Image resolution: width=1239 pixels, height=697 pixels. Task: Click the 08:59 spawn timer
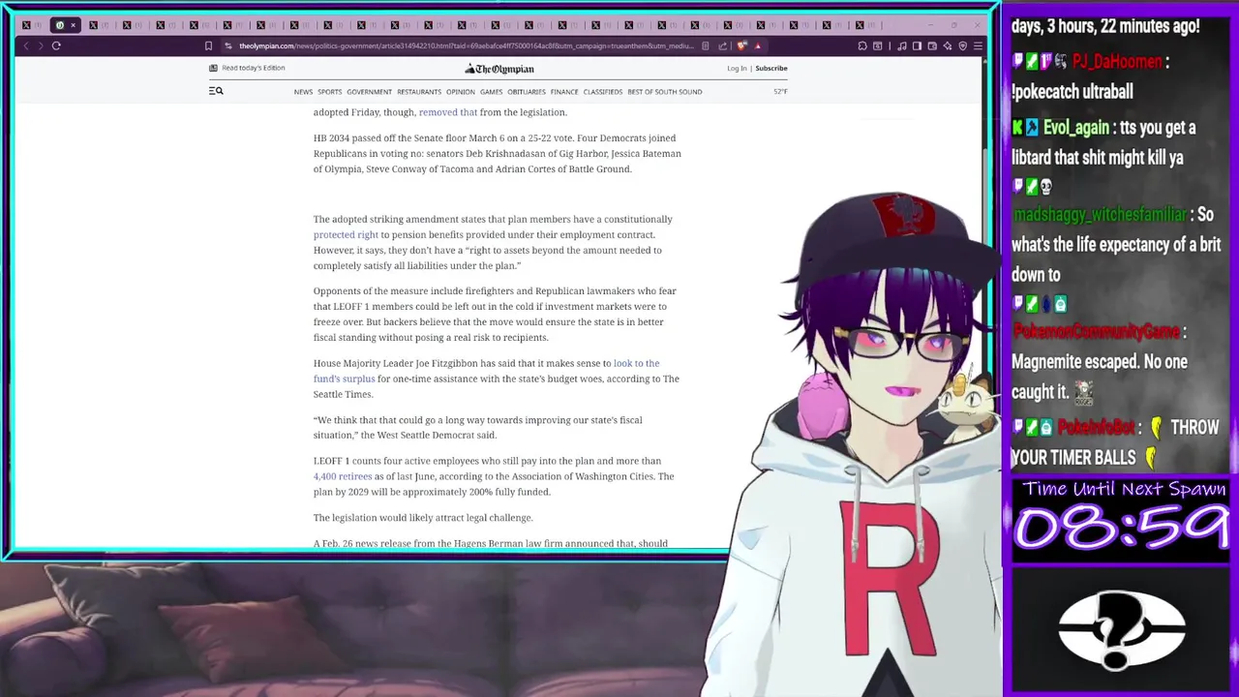[x=1121, y=529]
